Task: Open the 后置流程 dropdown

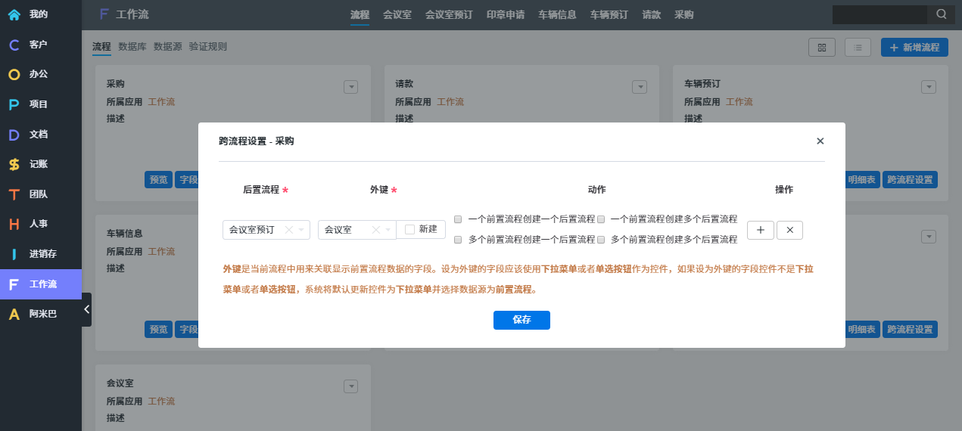Action: coord(302,230)
